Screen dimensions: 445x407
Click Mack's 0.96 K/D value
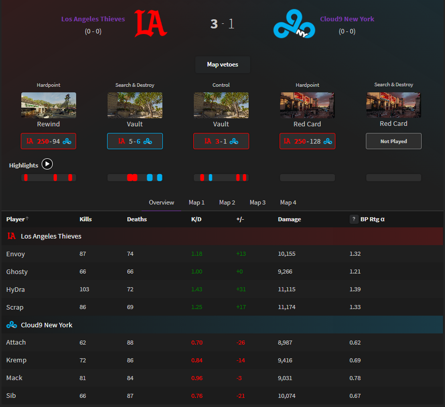click(197, 378)
